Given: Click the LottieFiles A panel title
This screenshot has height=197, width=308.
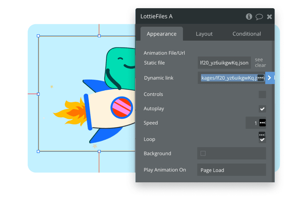Looking at the screenshot, I should click(x=156, y=16).
